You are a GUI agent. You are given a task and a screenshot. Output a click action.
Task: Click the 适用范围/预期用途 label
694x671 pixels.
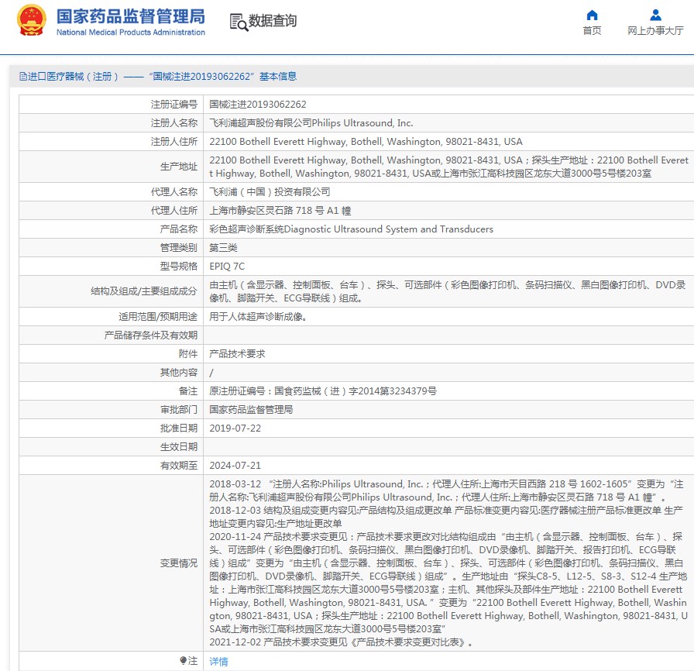pyautogui.click(x=158, y=317)
